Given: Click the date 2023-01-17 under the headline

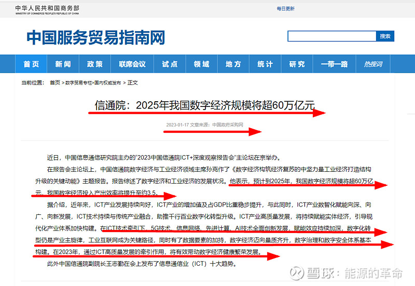Looking at the screenshot, I should point(177,125).
